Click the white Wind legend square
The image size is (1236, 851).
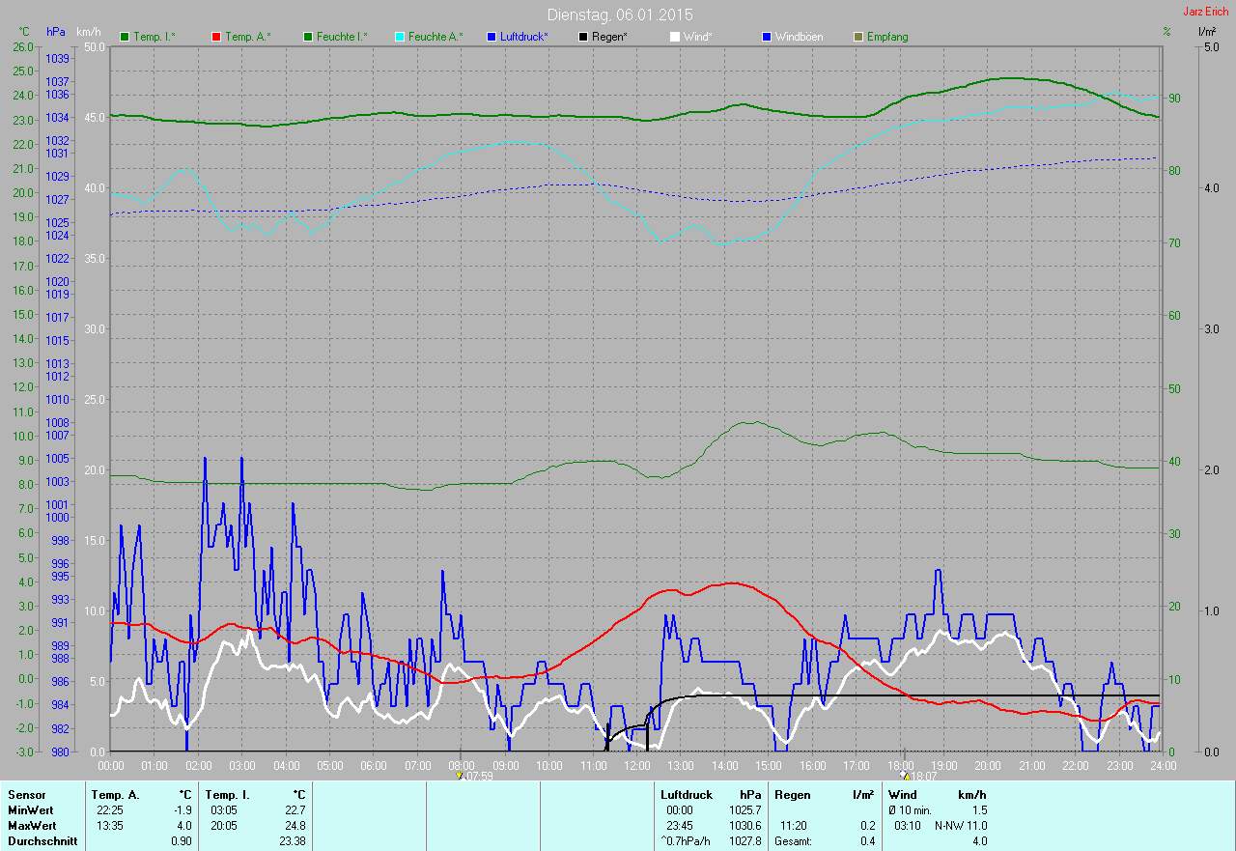coord(675,37)
